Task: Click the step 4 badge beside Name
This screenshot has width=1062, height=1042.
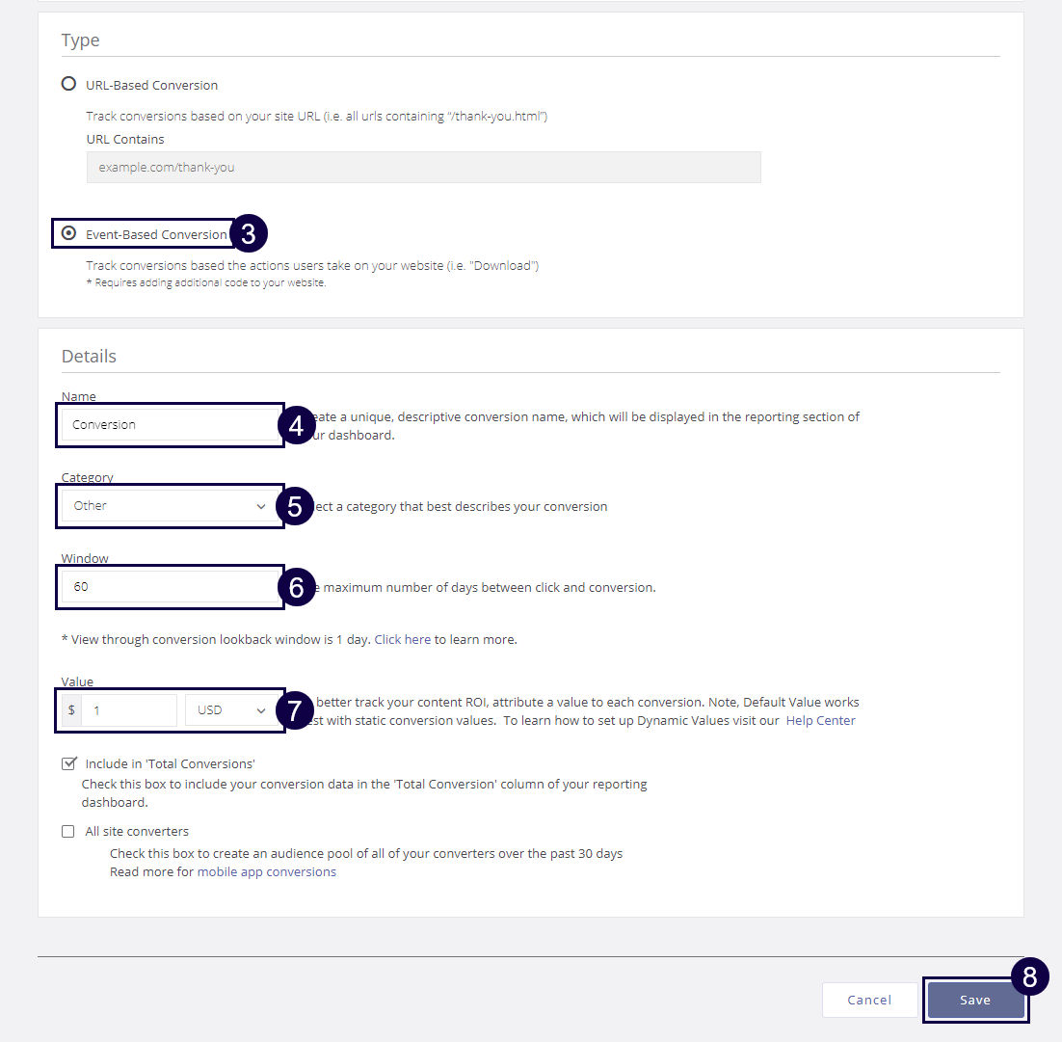Action: coord(296,425)
